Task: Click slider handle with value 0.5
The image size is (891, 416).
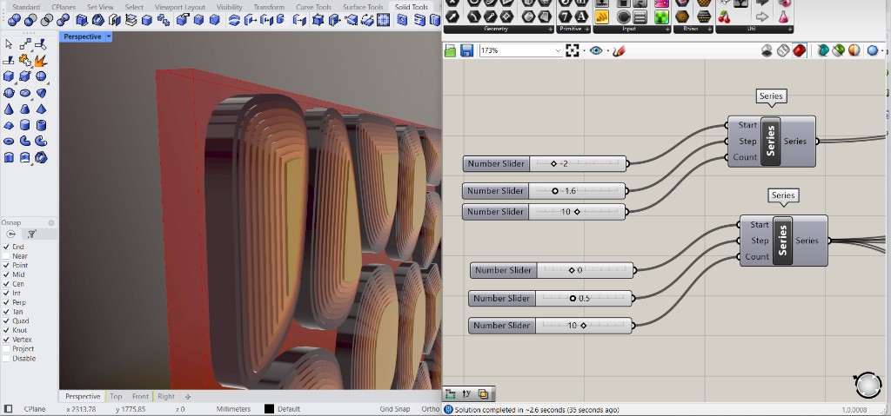Action: 573,299
